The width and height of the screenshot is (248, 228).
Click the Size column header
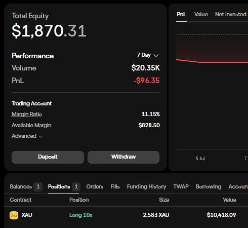(x=164, y=200)
